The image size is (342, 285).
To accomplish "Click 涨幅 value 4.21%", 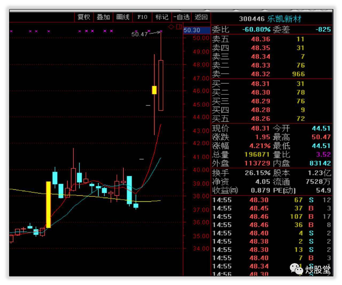I will click(260, 146).
